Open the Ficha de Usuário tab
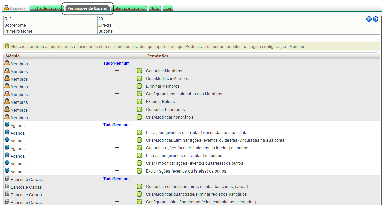Viewport: 382px width, 205px height. coord(46,8)
